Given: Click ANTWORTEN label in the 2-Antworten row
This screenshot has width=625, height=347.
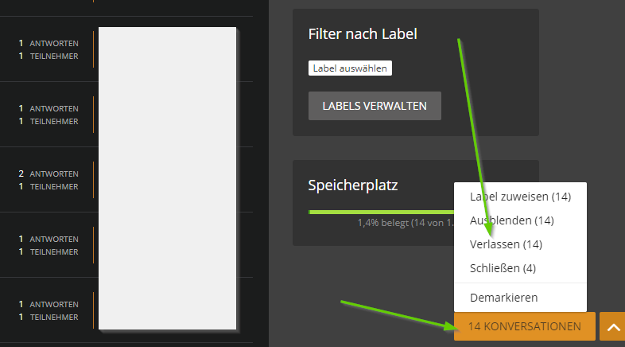Looking at the screenshot, I should tap(53, 173).
